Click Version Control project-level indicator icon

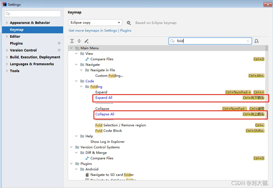coord(59,50)
